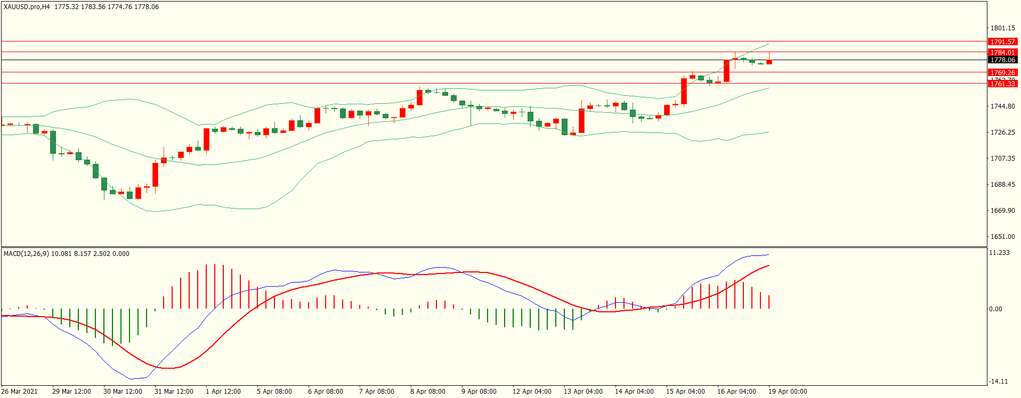Select the red 1769.26 price tag
The image size is (1021, 398).
click(1002, 73)
